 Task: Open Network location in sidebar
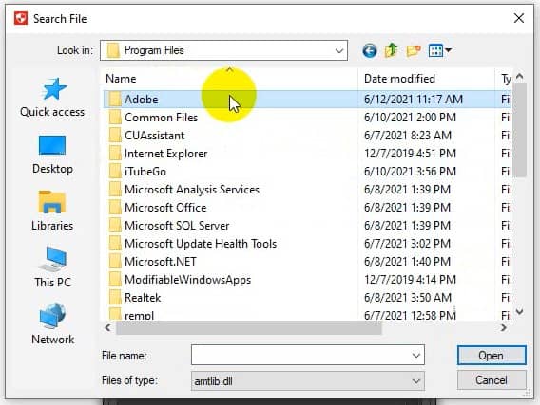point(52,324)
